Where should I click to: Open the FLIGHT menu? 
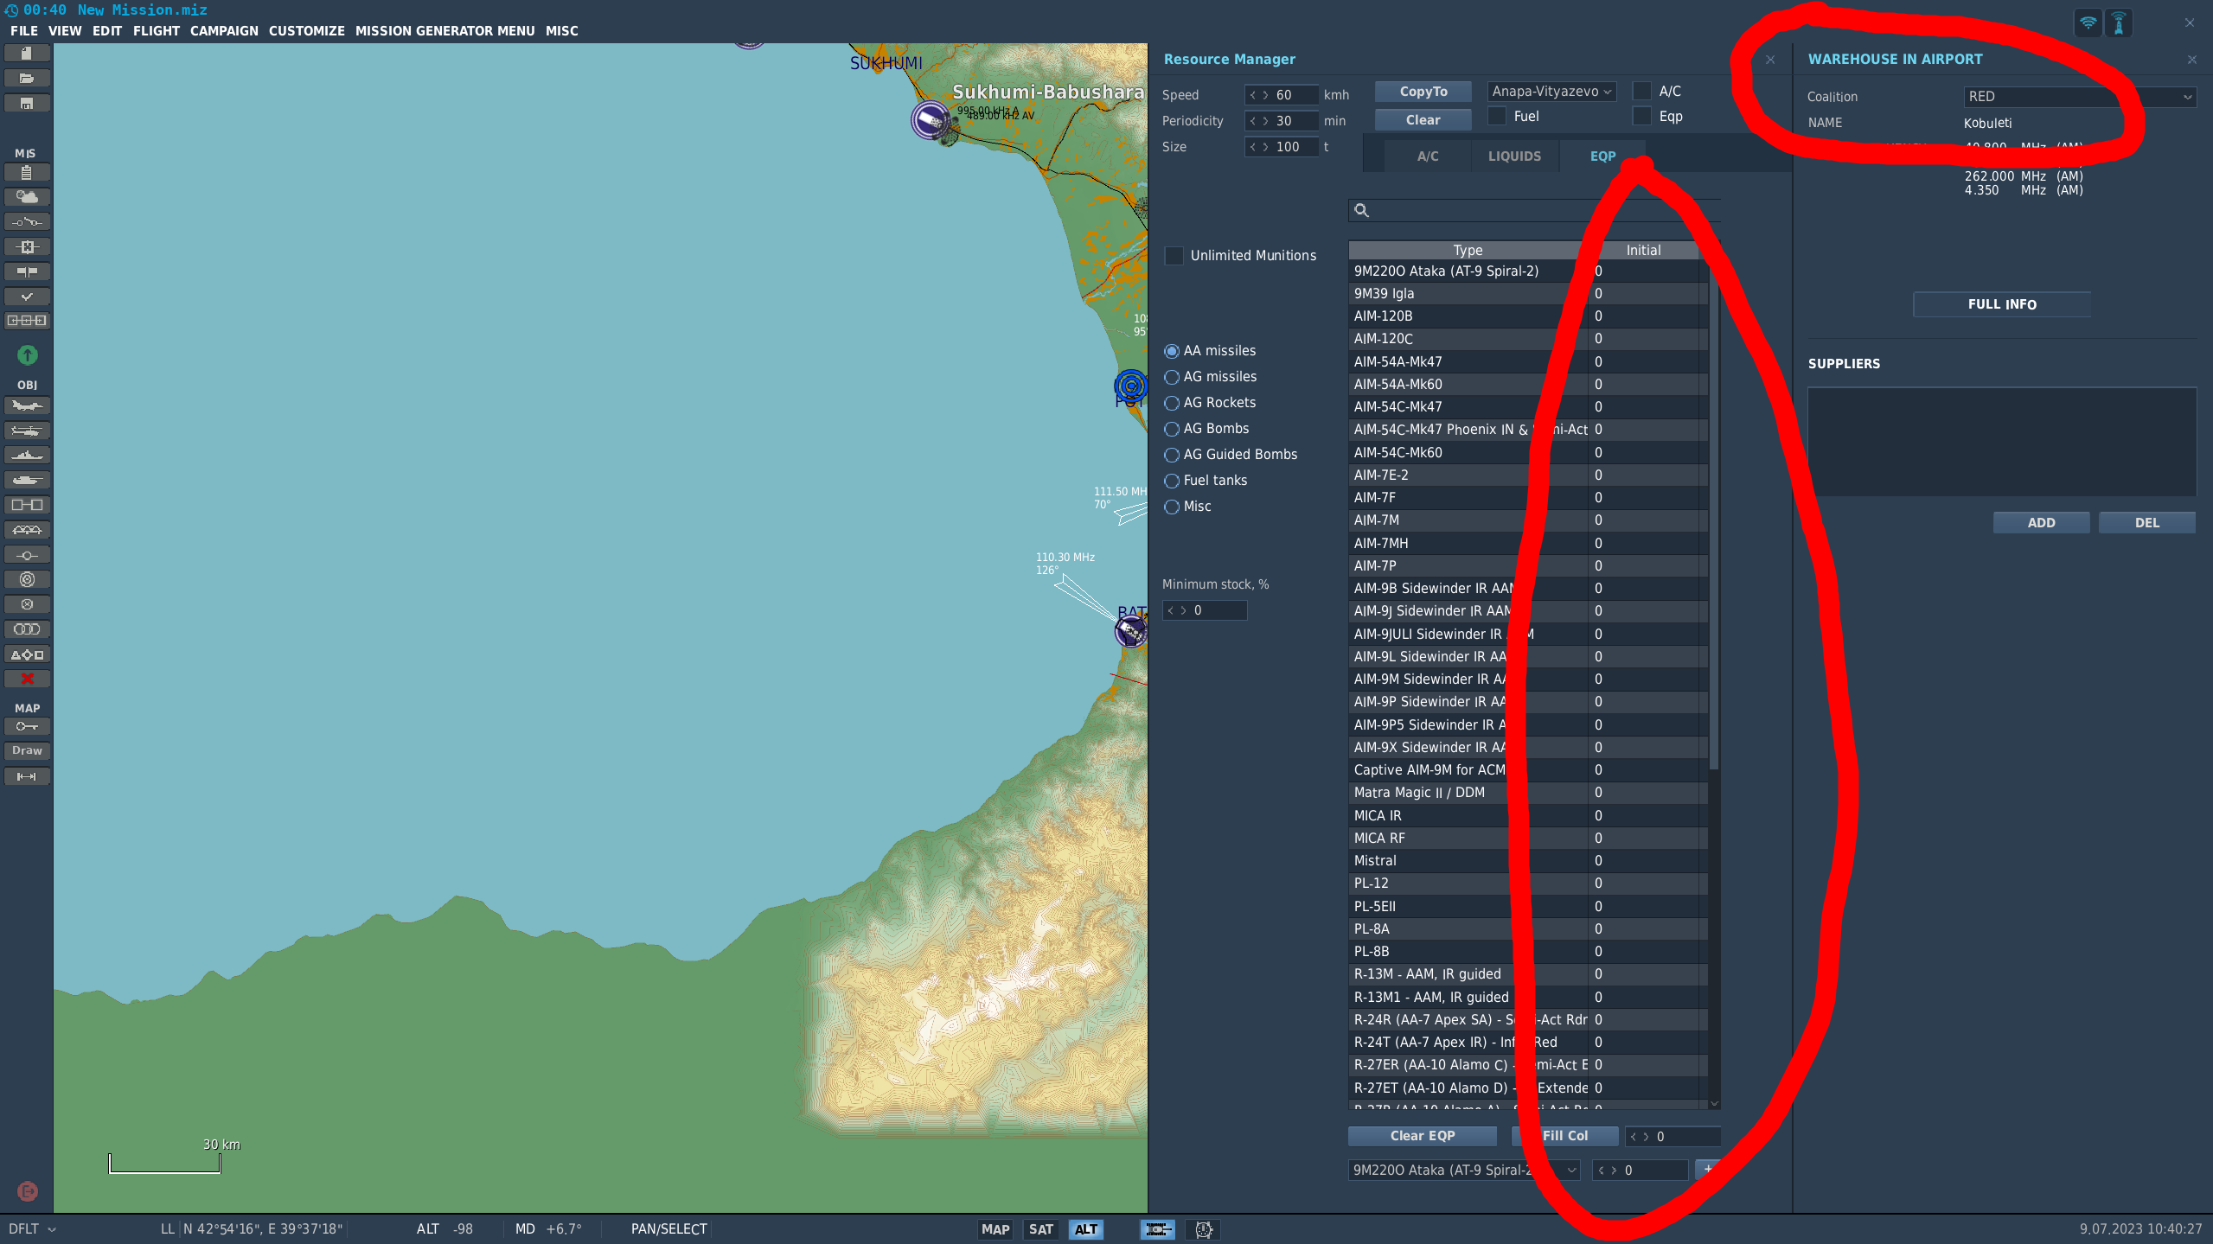pos(157,31)
